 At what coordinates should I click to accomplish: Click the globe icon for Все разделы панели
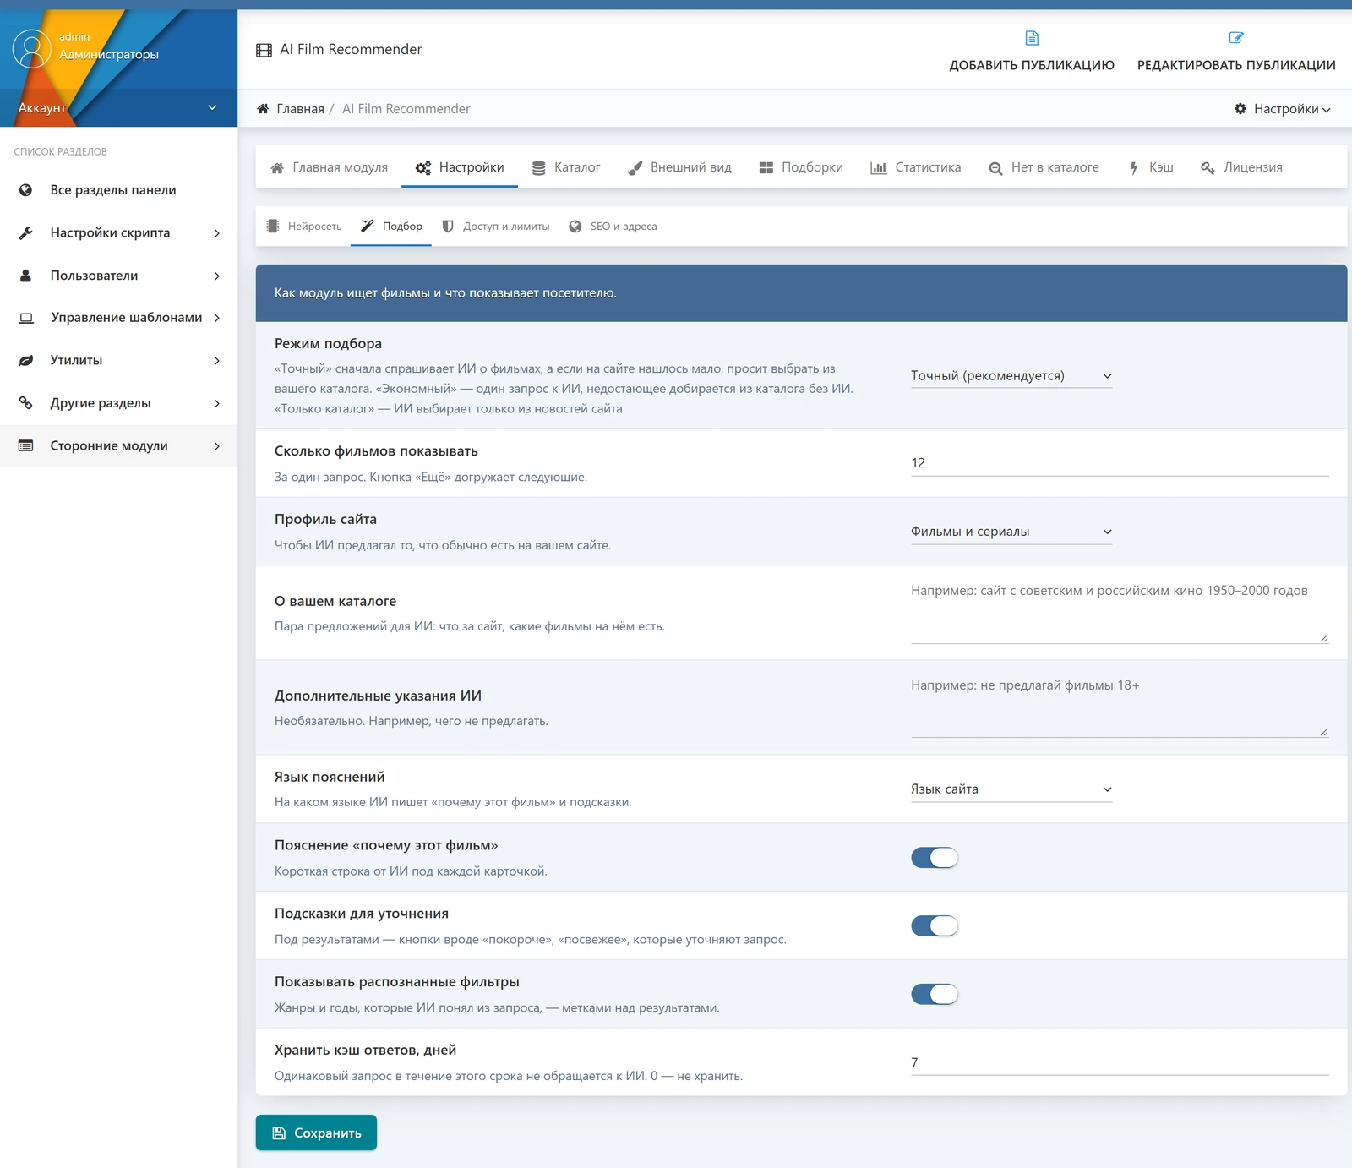coord(26,190)
